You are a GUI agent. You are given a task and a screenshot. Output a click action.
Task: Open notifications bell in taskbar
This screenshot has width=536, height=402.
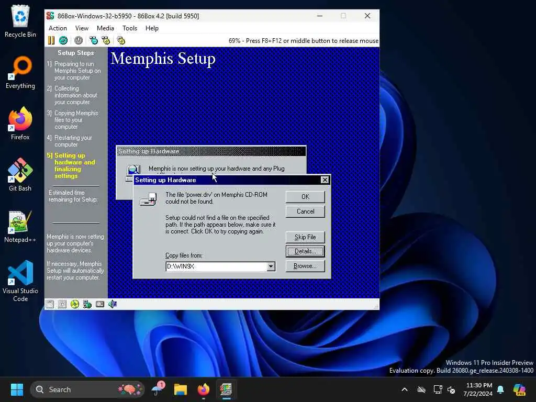coord(500,389)
